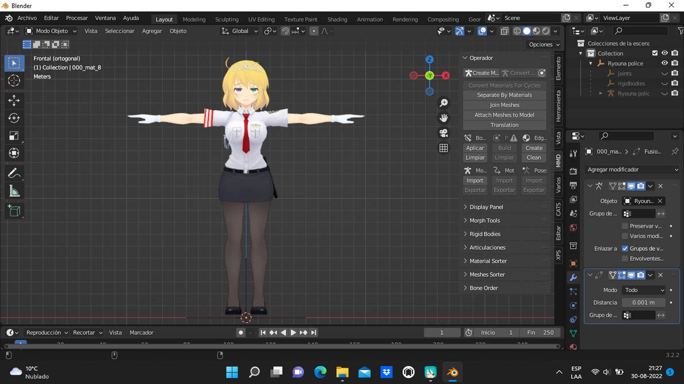
Task: Toggle Collection exclude checkbox in outliner
Action: point(655,53)
